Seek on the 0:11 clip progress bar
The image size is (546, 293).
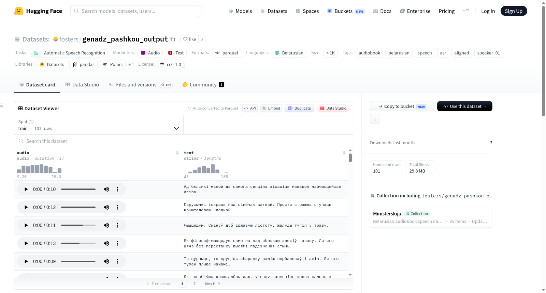click(x=78, y=225)
